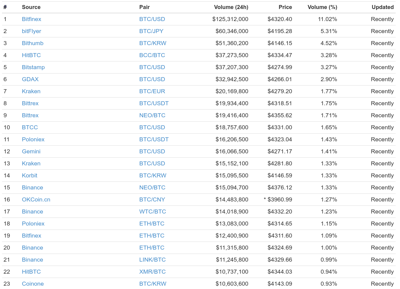Open BTC/USD pair in Gemini row
Viewport: 400px width, 289px height.
pyautogui.click(x=152, y=151)
